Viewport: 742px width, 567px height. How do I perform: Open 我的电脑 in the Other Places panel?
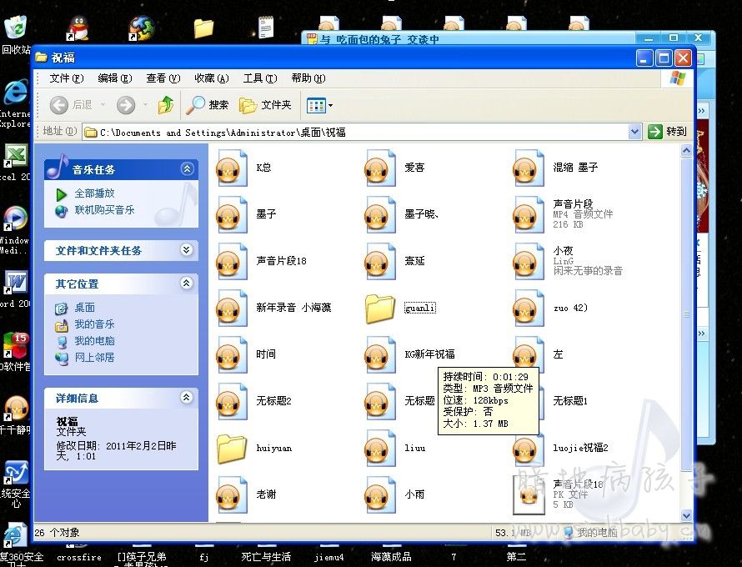point(94,340)
